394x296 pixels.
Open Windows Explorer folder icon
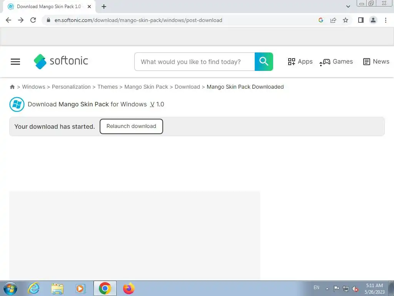click(57, 288)
